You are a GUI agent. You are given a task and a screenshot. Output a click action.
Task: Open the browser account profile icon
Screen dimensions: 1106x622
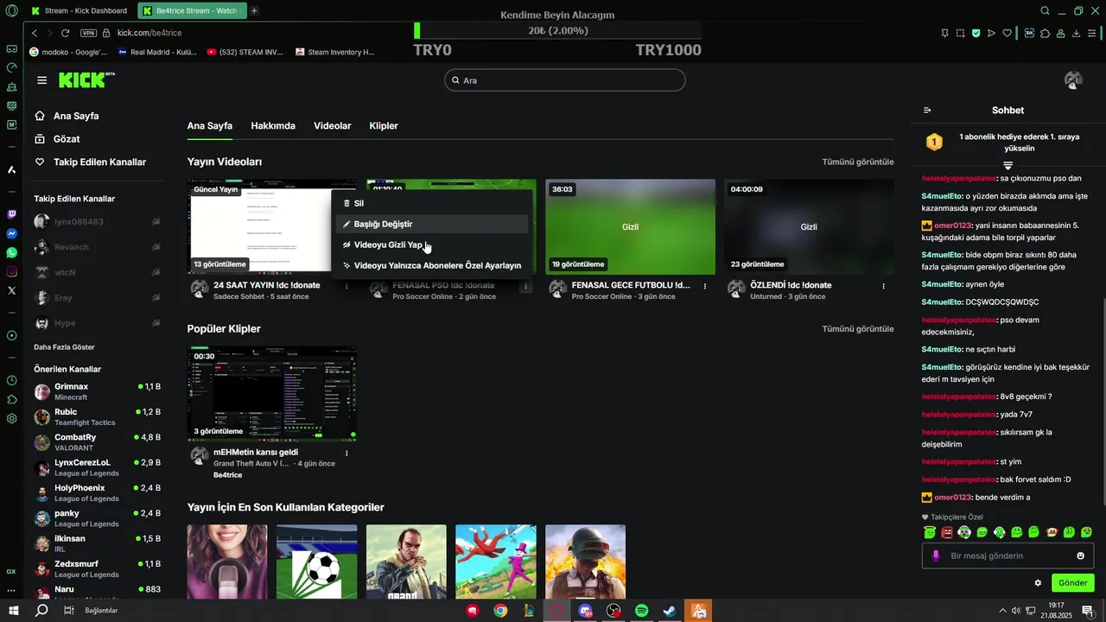pyautogui.click(x=1061, y=33)
